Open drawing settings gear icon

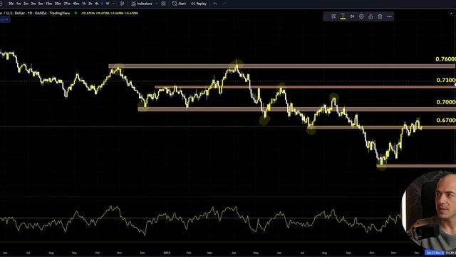click(361, 16)
